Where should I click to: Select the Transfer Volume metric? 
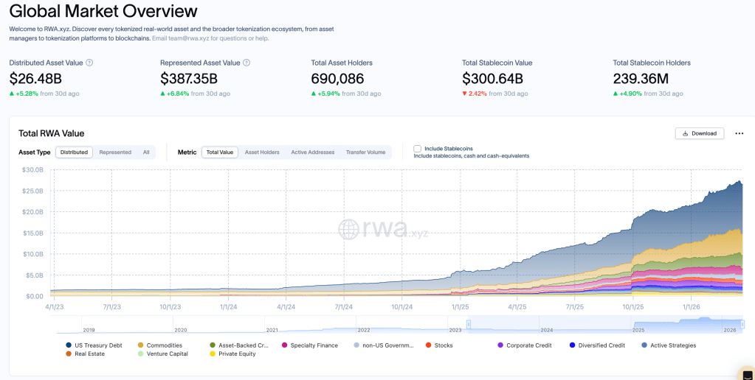pos(365,152)
